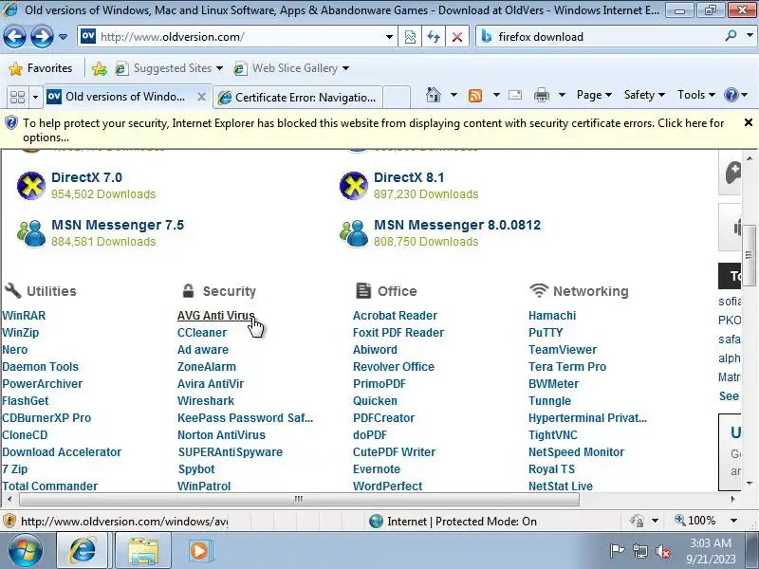The image size is (759, 569).
Task: Open recent pages dropdown beside Forward button
Action: [63, 37]
